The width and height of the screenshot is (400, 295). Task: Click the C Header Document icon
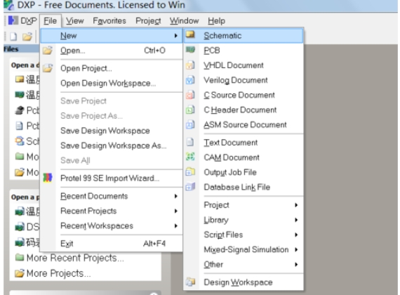click(x=190, y=110)
